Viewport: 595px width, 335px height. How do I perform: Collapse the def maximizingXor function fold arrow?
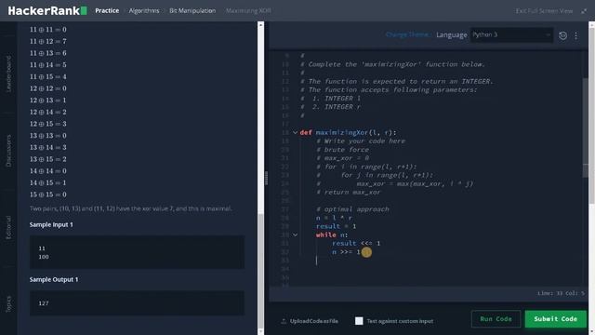[295, 132]
